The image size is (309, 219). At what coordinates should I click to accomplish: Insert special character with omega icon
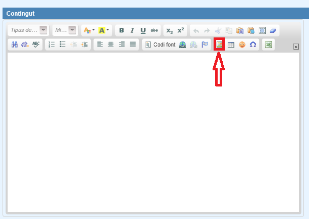pos(253,45)
